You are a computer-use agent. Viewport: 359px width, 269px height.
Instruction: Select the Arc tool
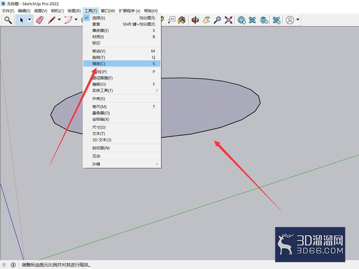click(x=69, y=20)
